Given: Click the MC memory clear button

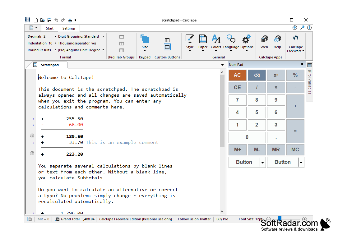Looking at the screenshot, I should (295, 150).
